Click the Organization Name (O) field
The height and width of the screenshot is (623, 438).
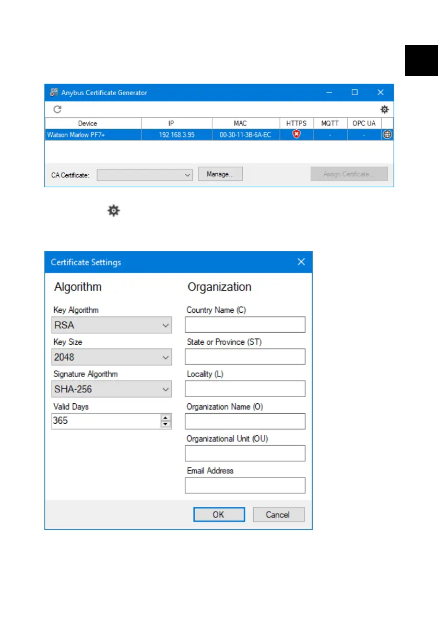coord(245,421)
